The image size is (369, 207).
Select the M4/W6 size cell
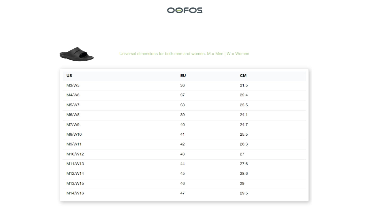[73, 95]
